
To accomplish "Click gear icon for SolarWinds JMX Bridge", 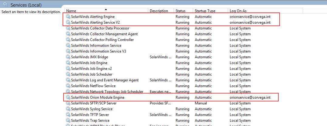I will pos(68,57).
